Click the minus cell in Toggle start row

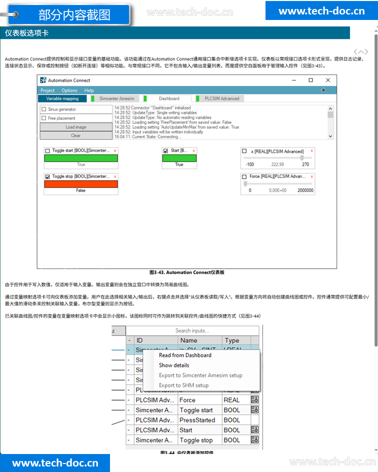click(x=129, y=410)
